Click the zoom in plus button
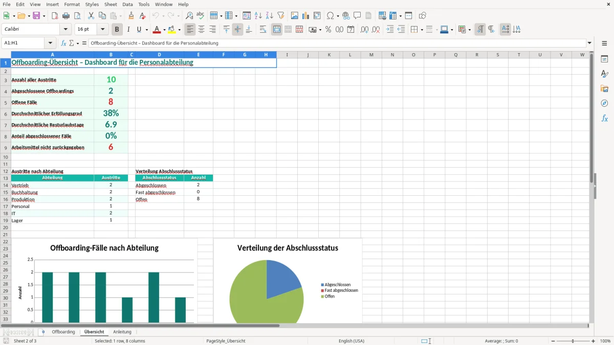614x345 pixels. click(594, 341)
